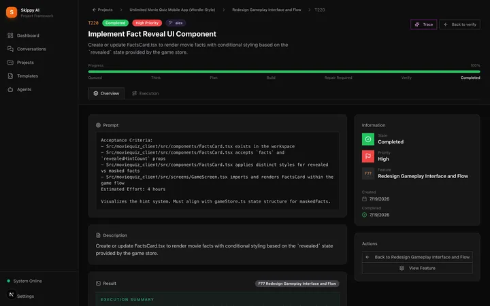Screen dimensions: 490x306
Task: Click the Projects breadcrumb back arrow
Action: click(x=94, y=10)
